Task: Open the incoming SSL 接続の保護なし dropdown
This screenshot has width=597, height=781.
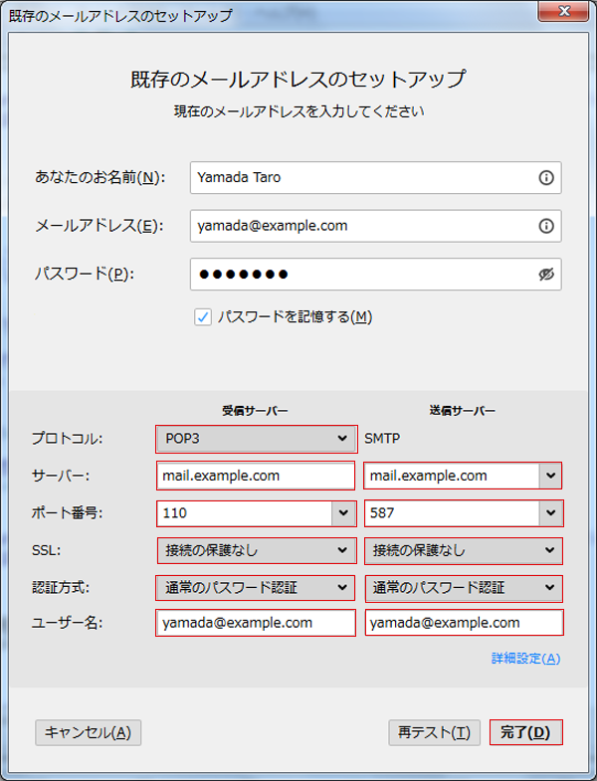Action: point(256,550)
